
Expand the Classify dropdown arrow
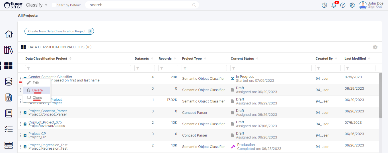pos(46,5)
